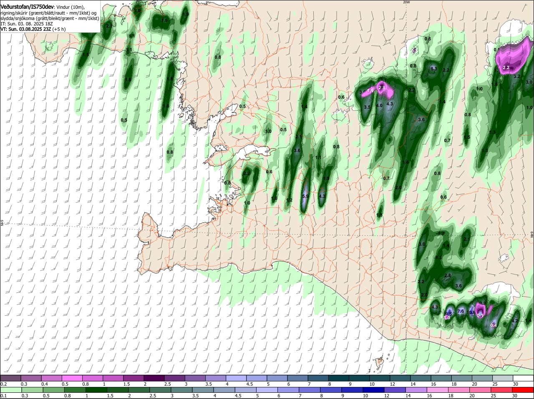Select the 16 swatch in the upper legend row
The width and height of the screenshot is (534, 399).
[442, 378]
